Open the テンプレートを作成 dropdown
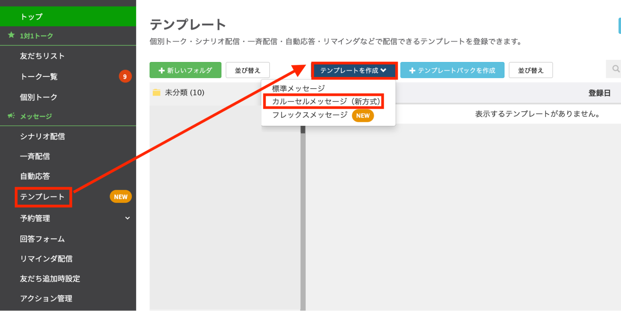This screenshot has width=621, height=311. click(354, 70)
